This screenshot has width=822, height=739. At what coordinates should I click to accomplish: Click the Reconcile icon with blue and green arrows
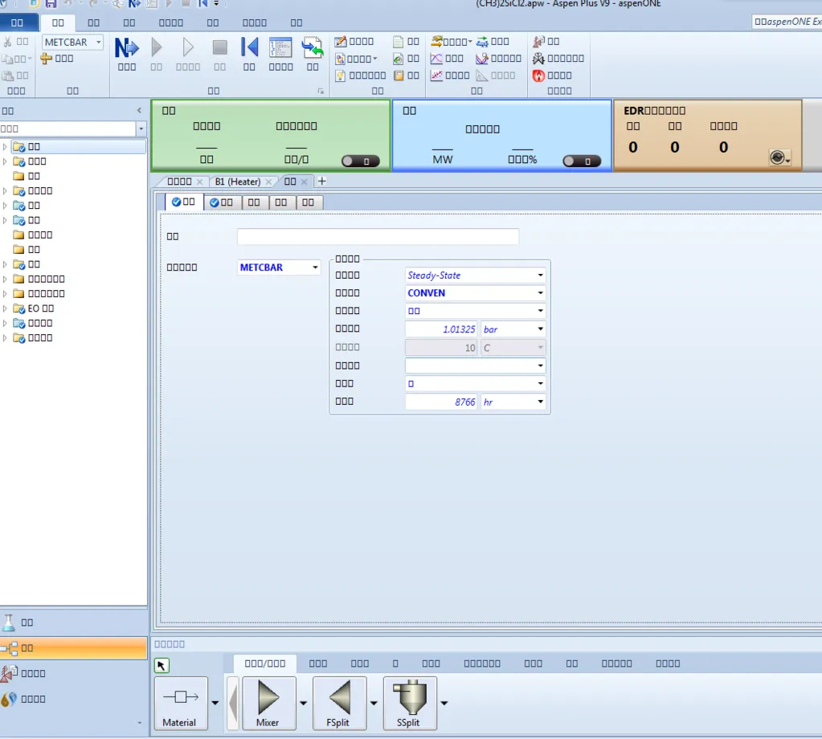point(313,47)
